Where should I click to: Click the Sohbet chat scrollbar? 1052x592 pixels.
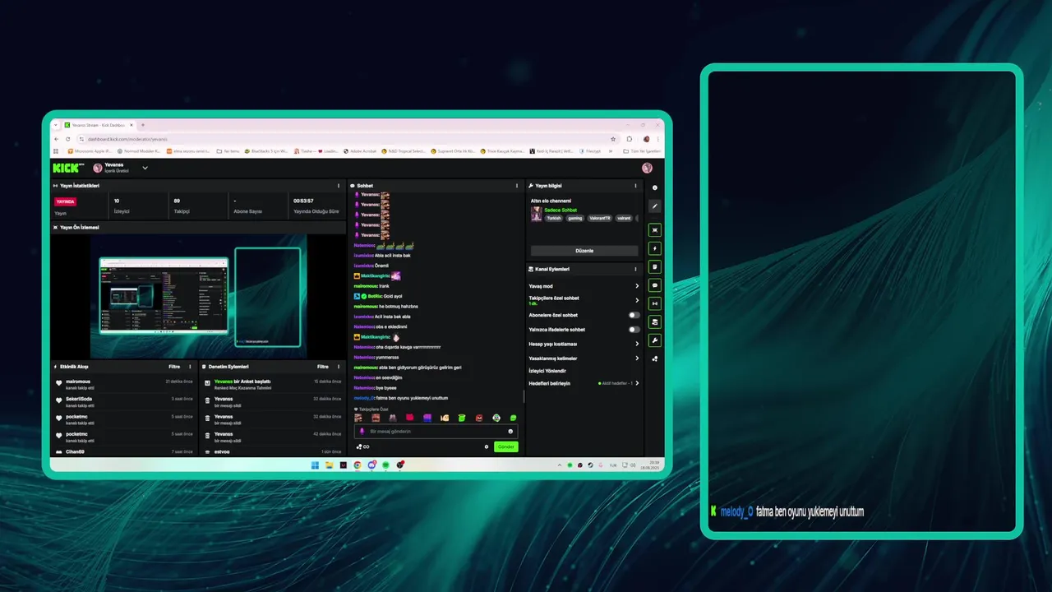tap(524, 396)
